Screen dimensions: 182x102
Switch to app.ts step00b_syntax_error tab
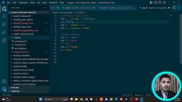coord(78,8)
